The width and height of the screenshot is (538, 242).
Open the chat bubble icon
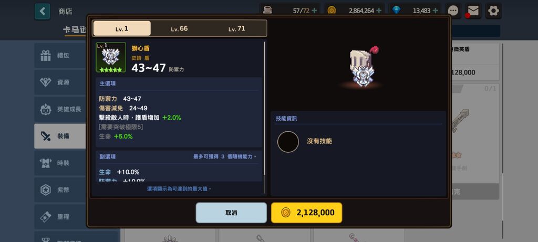(453, 10)
